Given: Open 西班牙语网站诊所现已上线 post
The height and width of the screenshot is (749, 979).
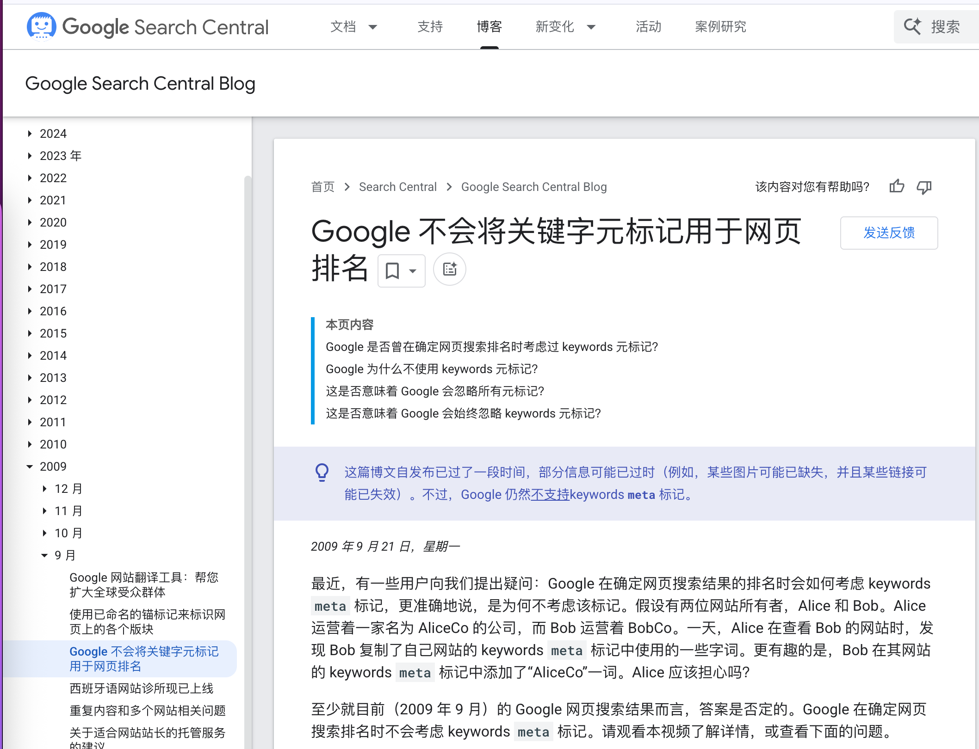Looking at the screenshot, I should (x=142, y=688).
